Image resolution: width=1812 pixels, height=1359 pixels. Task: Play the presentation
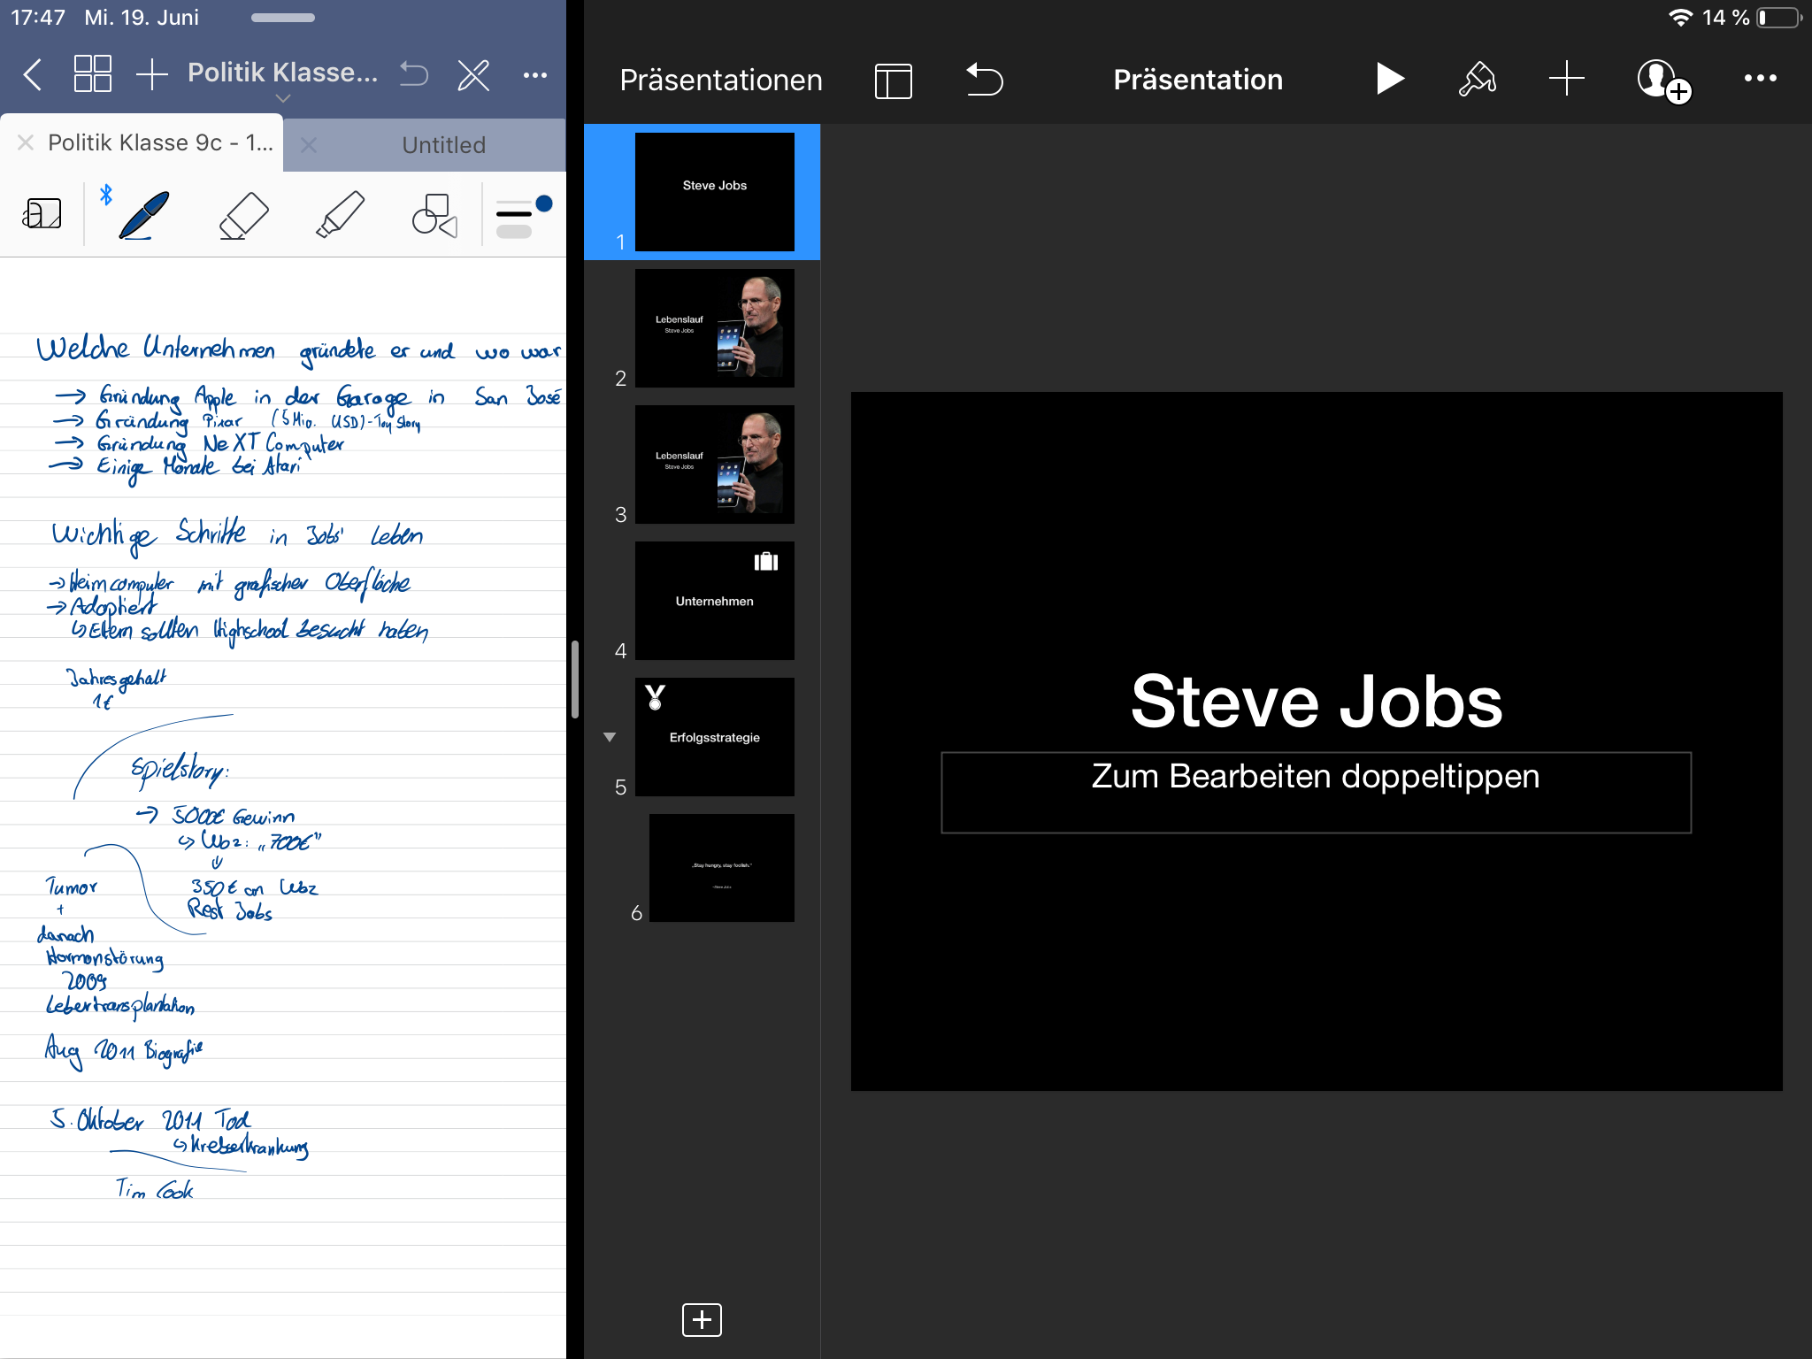click(x=1390, y=79)
